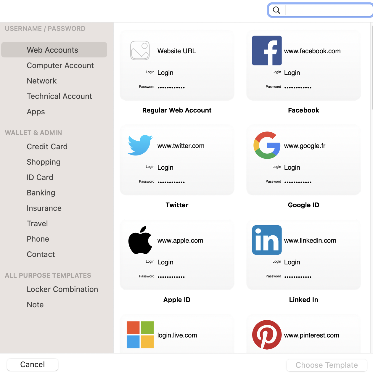The image size is (373, 376).
Task: Click the Login value in the Website URL card
Action: click(165, 73)
